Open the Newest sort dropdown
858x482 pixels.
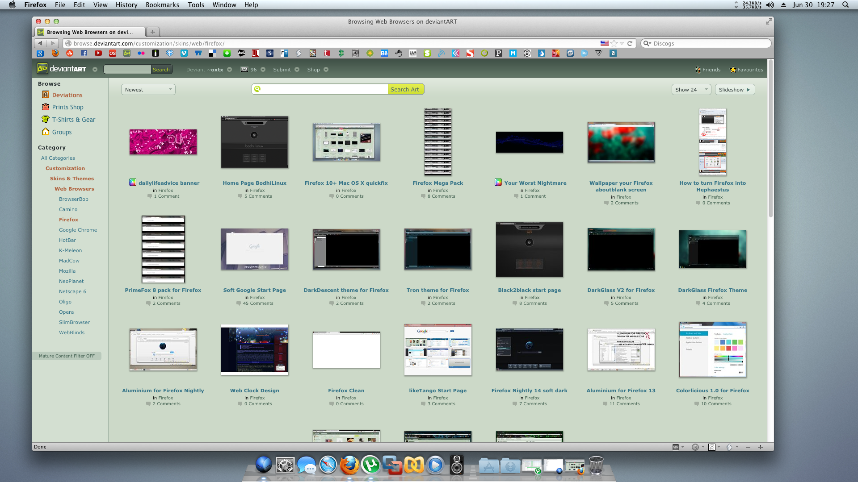tap(148, 90)
